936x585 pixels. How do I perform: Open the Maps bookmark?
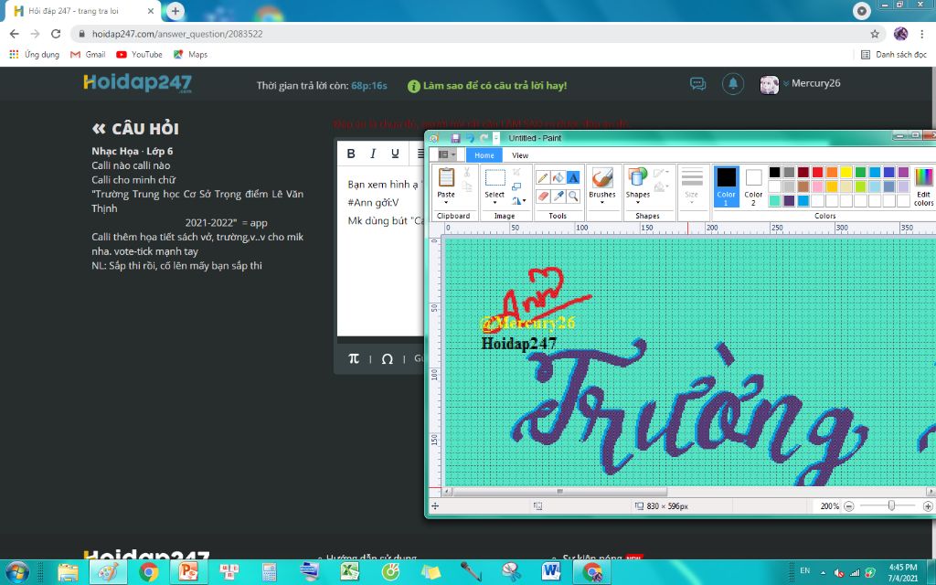coord(190,54)
